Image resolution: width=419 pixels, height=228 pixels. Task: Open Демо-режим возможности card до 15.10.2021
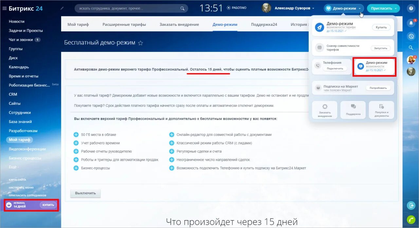point(374,67)
